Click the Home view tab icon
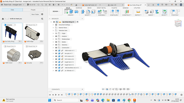This screenshot has height=103, width=184. 76,5
